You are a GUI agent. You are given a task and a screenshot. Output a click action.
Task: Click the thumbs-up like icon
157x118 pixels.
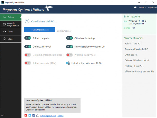tap(37, 115)
